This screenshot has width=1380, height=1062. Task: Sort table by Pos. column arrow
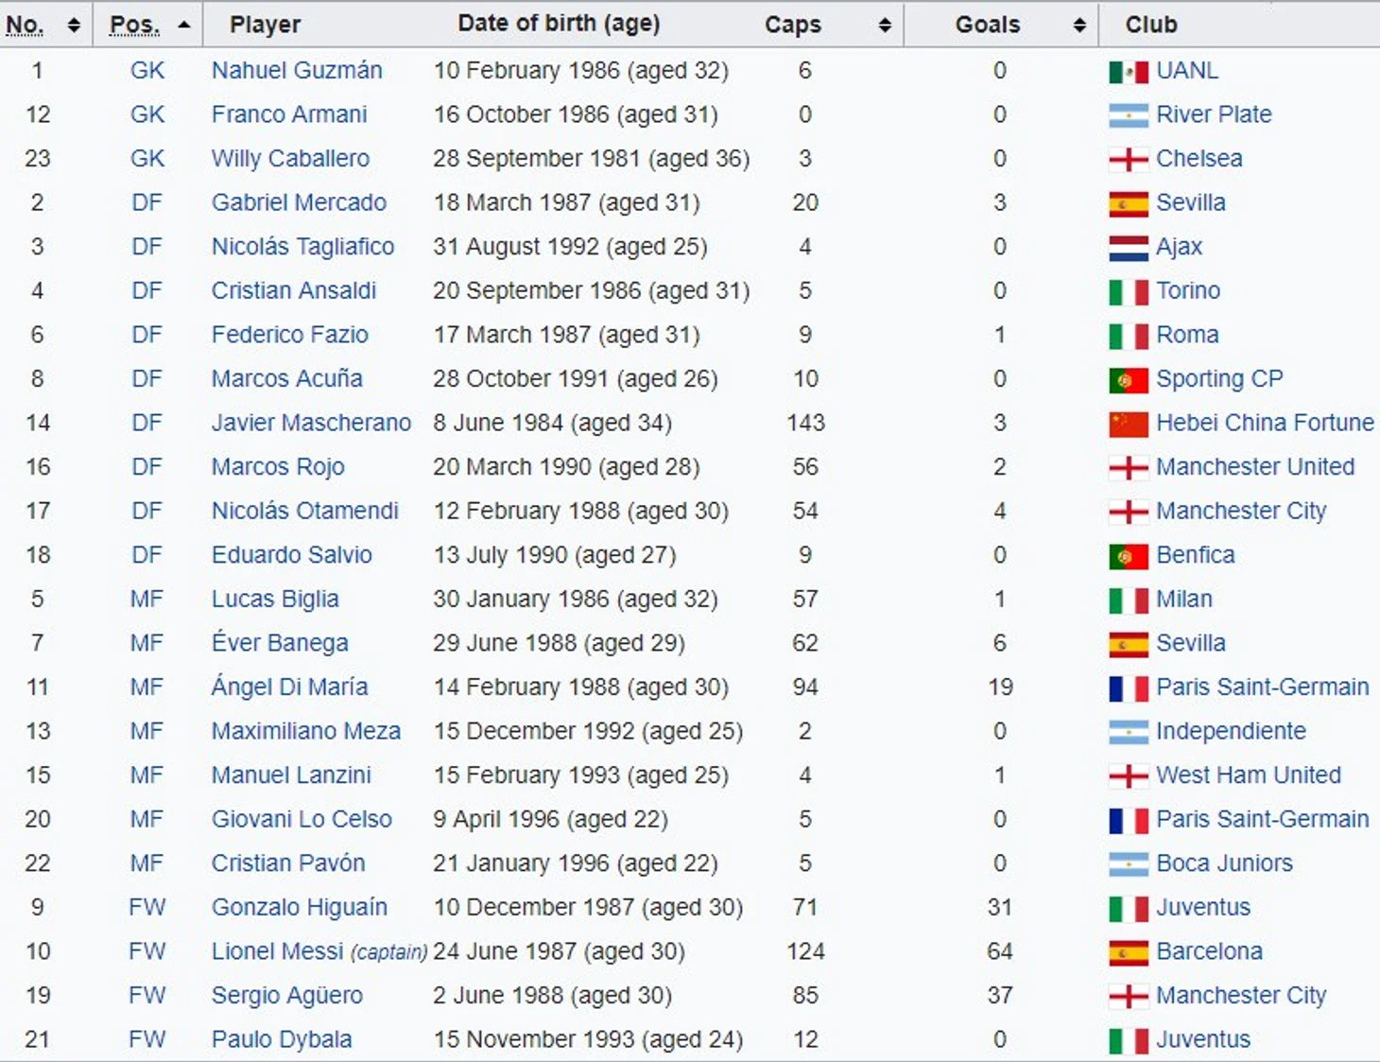tap(184, 25)
